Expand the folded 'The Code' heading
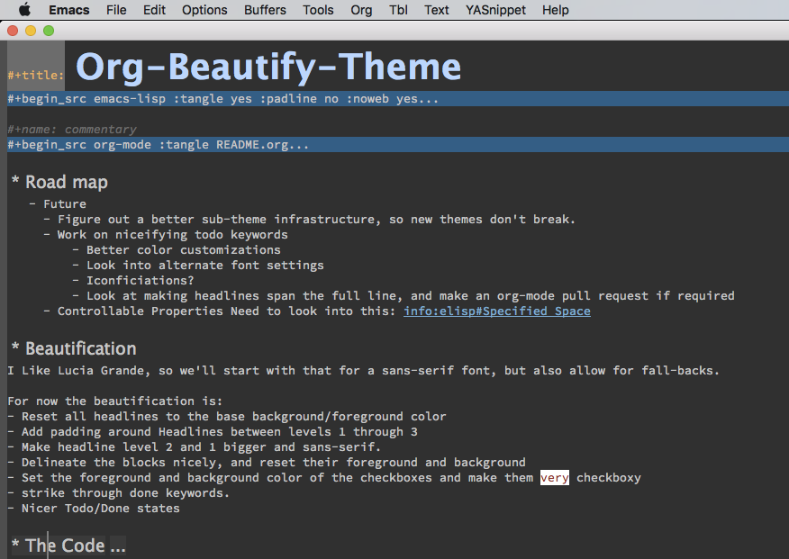The width and height of the screenshot is (789, 559). point(68,545)
